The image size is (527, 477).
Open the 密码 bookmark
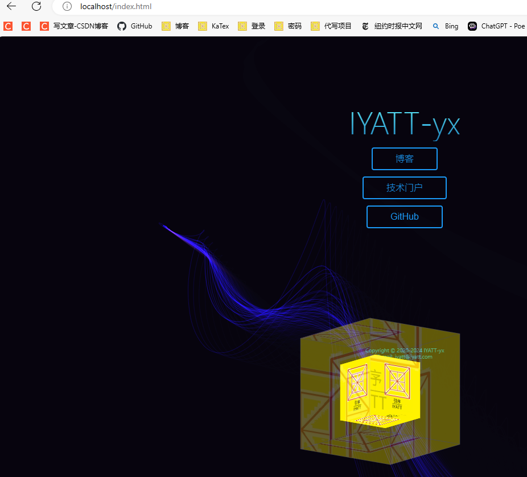(288, 26)
